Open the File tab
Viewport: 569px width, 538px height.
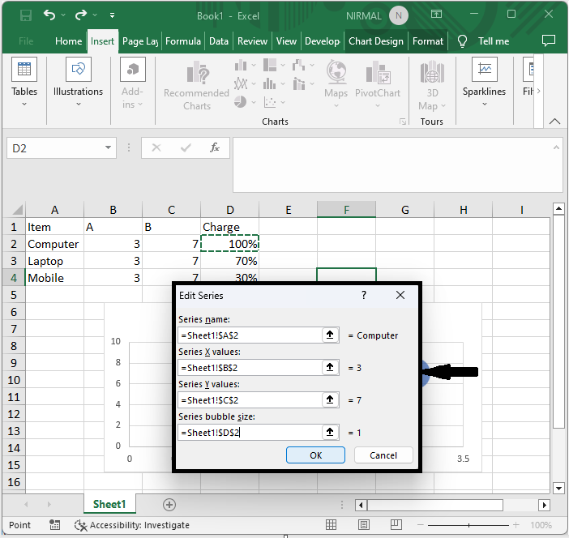coord(26,41)
